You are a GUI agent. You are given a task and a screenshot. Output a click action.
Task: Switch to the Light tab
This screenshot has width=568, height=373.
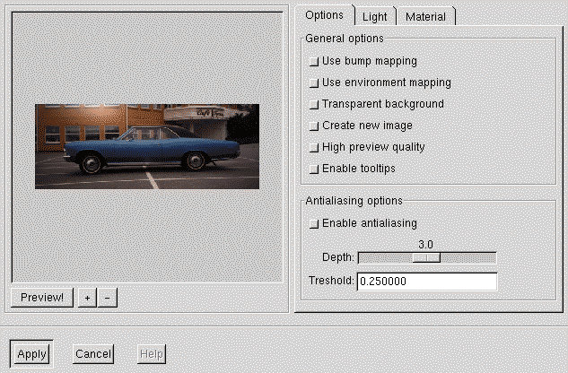point(374,17)
